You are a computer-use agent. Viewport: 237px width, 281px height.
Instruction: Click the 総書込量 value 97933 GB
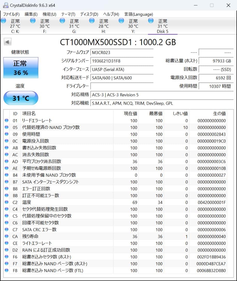point(216,61)
